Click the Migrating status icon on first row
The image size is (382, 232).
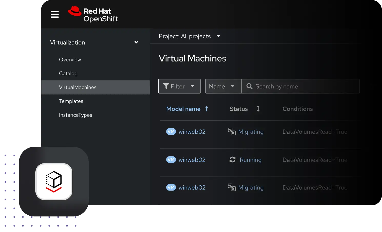pyautogui.click(x=232, y=131)
